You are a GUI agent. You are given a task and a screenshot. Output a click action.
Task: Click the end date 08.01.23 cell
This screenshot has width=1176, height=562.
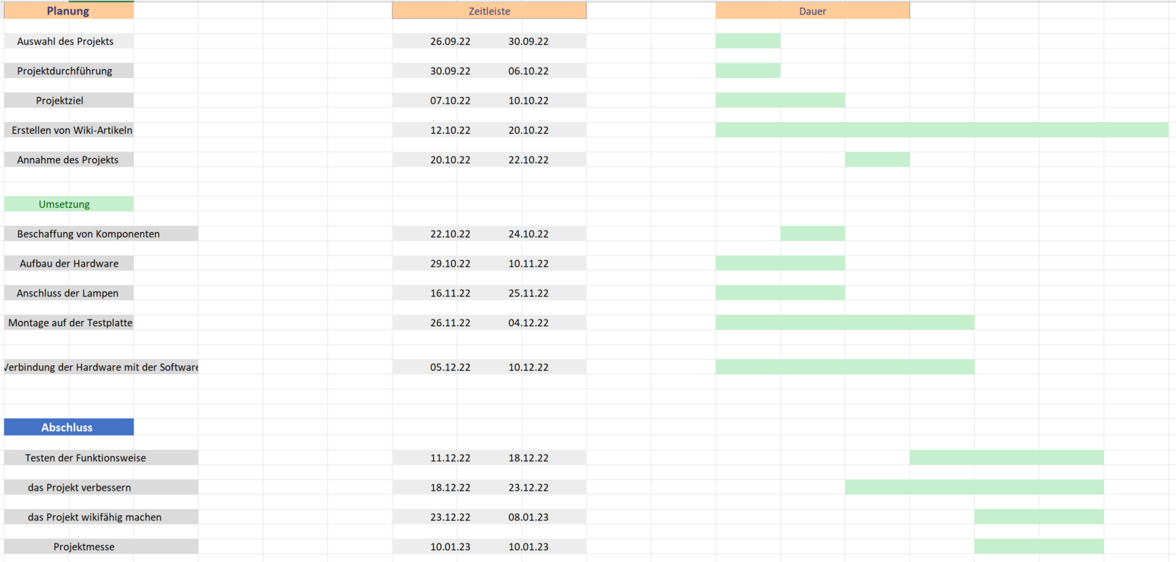pos(528,517)
